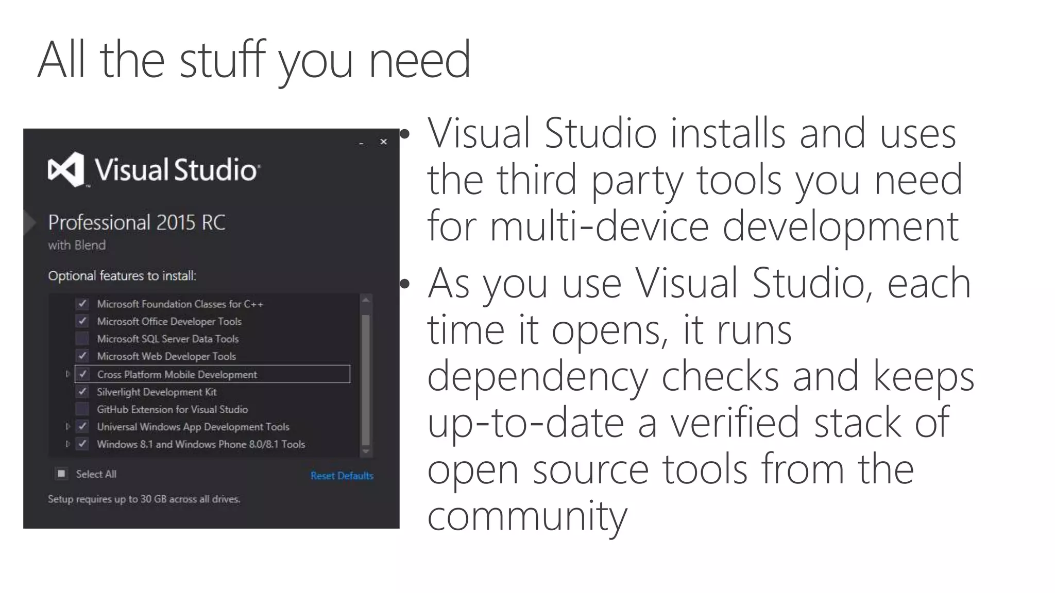The width and height of the screenshot is (1055, 593).
Task: Click scrollbar up arrow in features list
Action: [366, 300]
